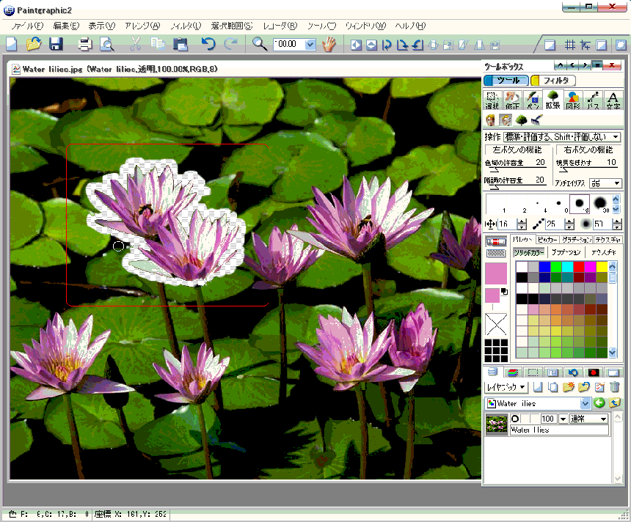631x522 pixels.
Task: Click the Print icon in the toolbar
Action: point(85,44)
